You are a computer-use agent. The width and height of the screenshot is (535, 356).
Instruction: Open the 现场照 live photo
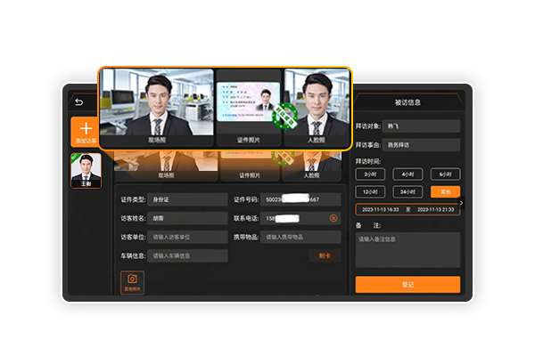pos(156,105)
